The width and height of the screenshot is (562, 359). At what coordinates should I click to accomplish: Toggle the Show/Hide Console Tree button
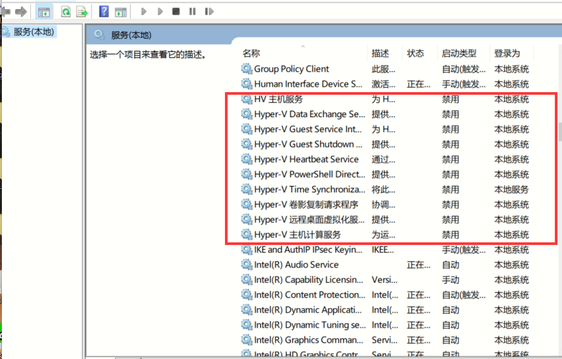click(44, 12)
